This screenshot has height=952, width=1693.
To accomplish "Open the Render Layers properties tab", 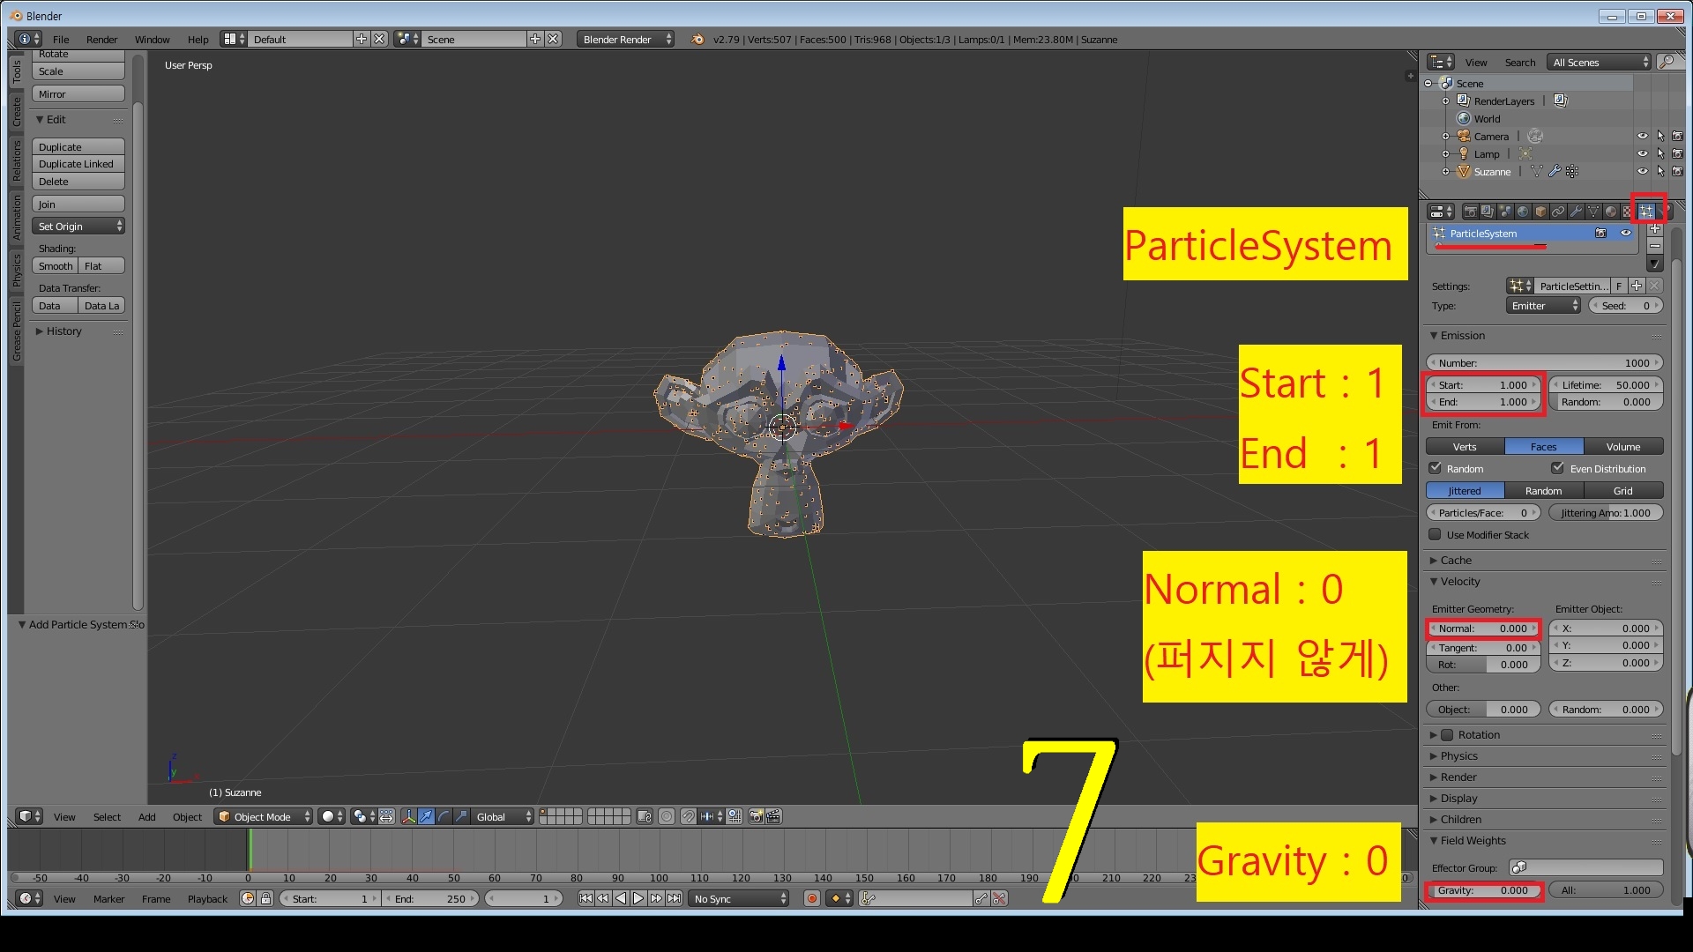I will click(x=1488, y=212).
